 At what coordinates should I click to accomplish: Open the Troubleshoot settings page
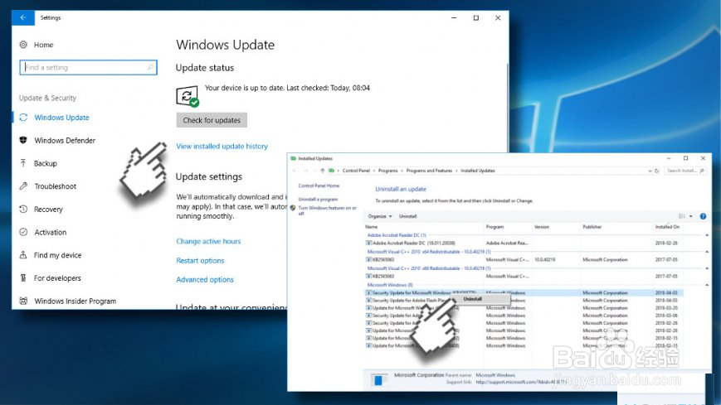coord(56,186)
